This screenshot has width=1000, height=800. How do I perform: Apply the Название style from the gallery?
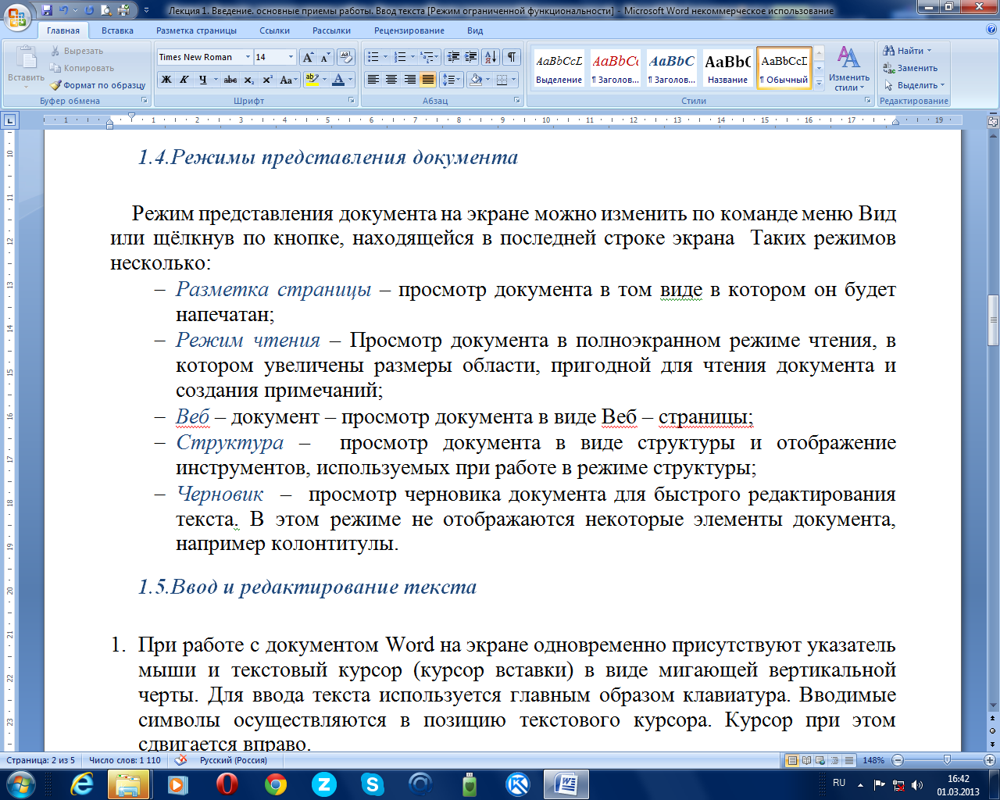pyautogui.click(x=727, y=68)
